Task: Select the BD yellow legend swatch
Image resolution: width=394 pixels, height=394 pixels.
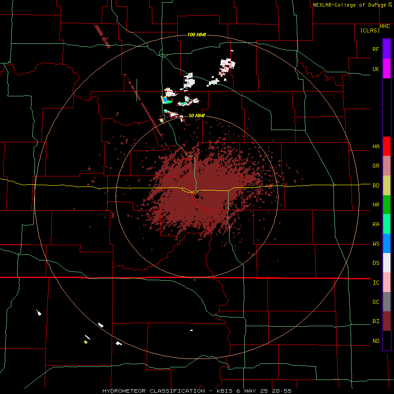Action: tap(387, 185)
